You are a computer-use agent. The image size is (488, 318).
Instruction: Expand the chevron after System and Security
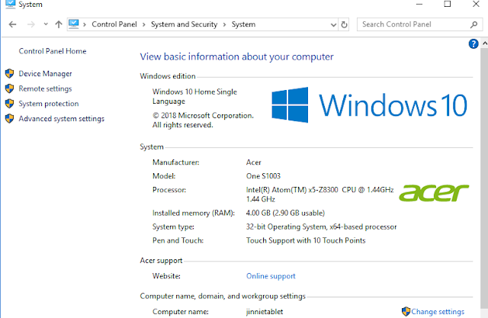(224, 24)
